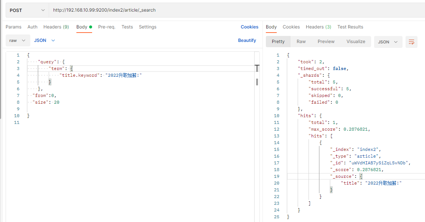425x222 pixels.
Task: Select the Visualize response view
Action: pos(356,42)
